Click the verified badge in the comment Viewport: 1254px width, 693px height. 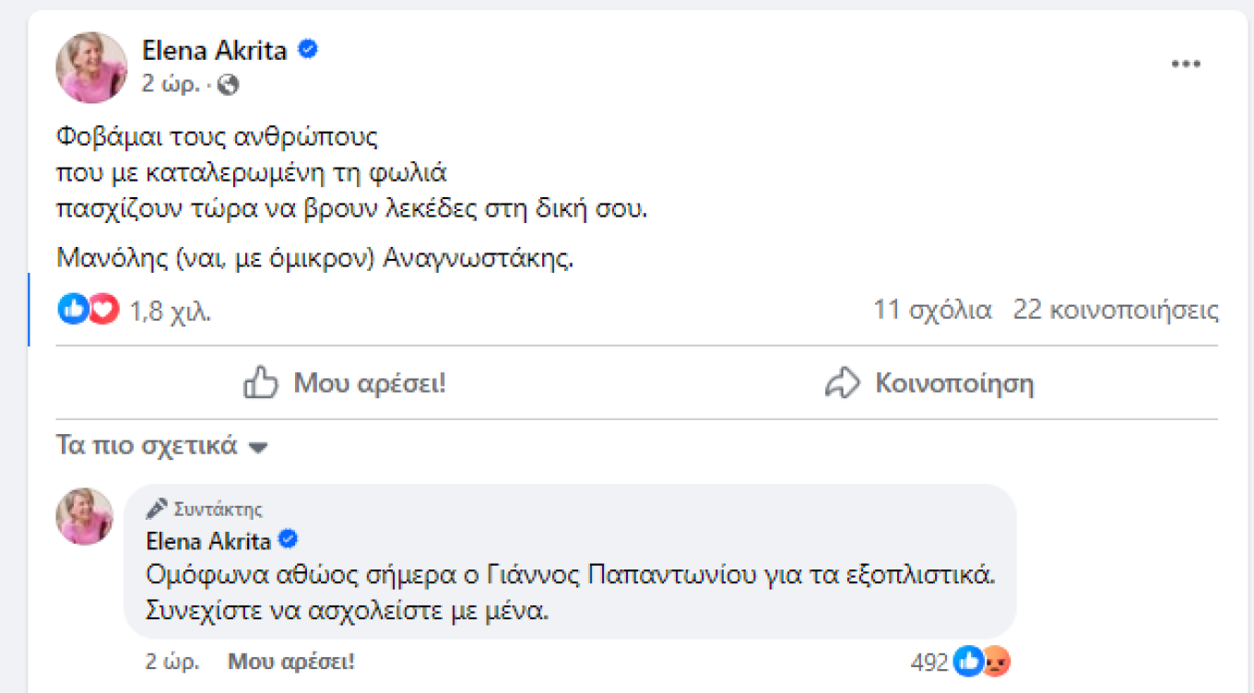288,539
